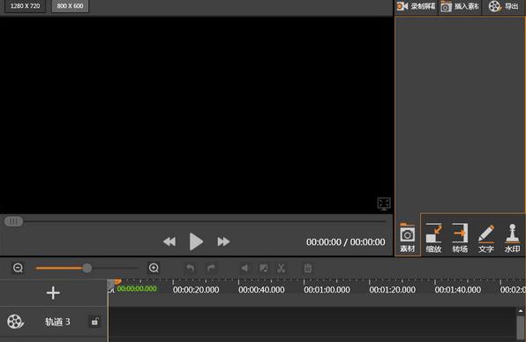Click the timeline zoom in magnifier
Screen dimensions: 526x342
point(154,268)
